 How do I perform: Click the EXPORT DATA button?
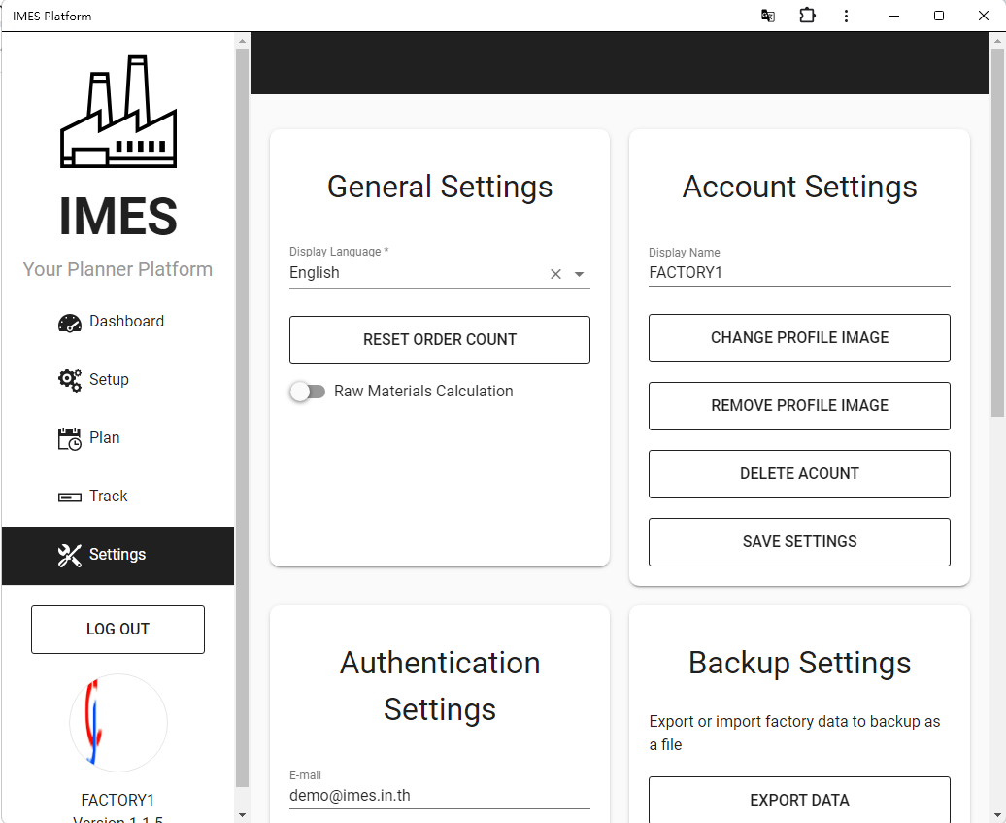coord(799,800)
